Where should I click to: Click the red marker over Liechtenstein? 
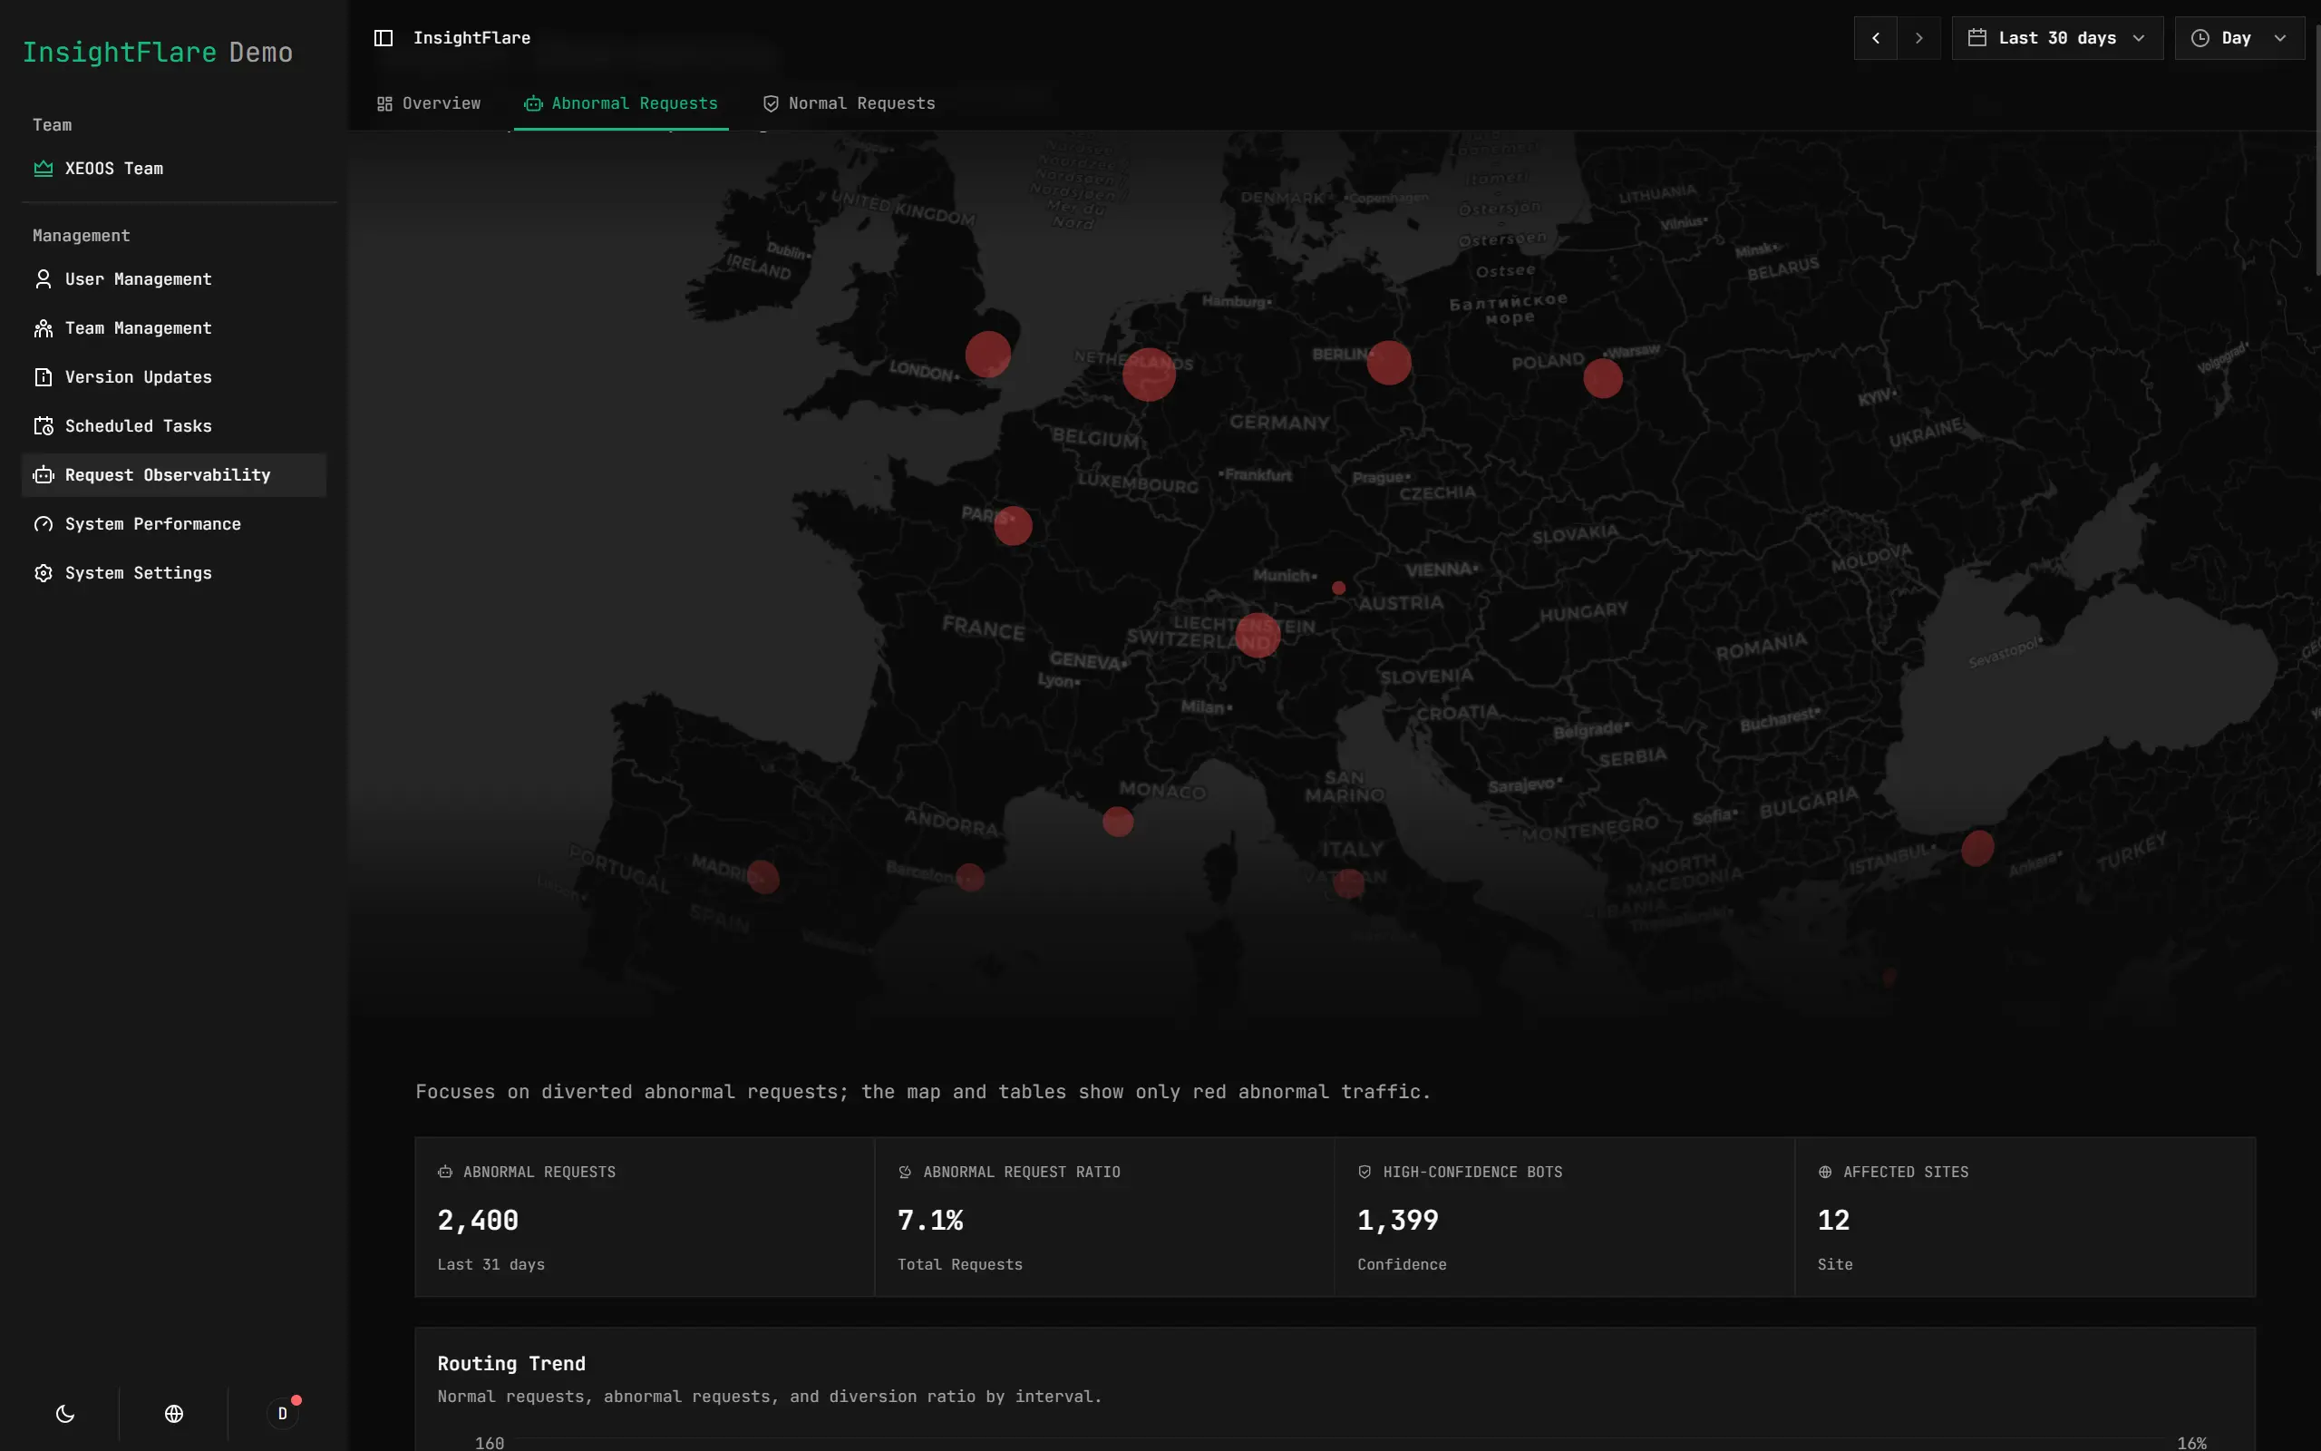click(x=1258, y=634)
